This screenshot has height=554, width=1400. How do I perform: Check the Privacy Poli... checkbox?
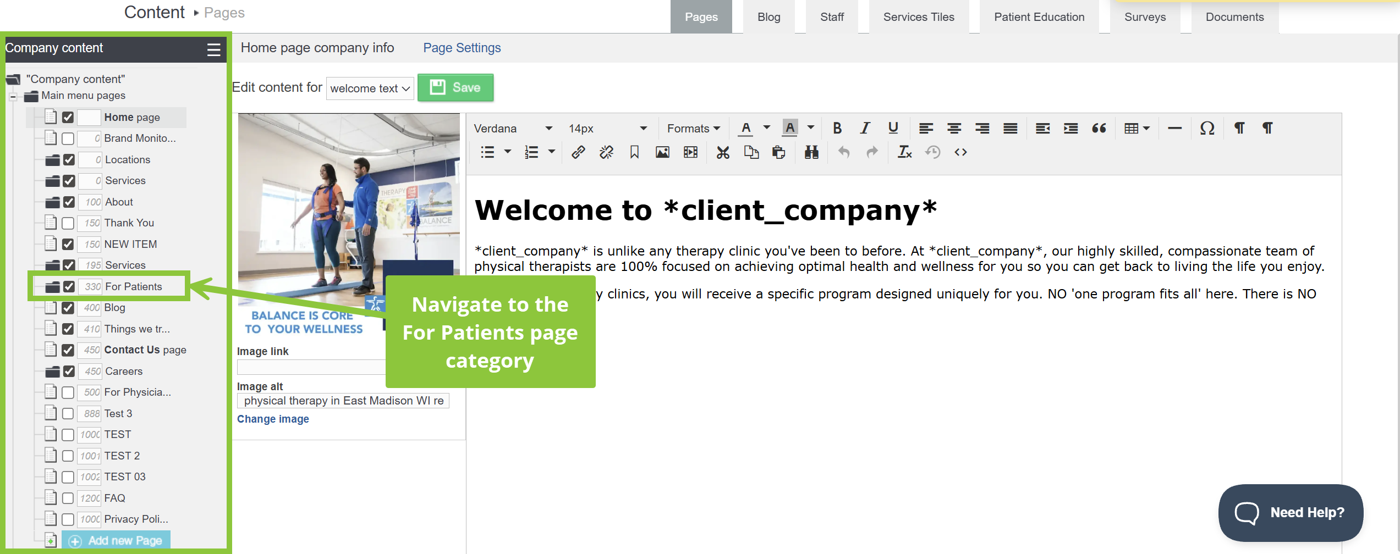(x=68, y=519)
